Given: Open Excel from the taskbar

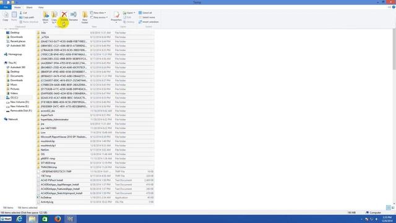Looking at the screenshot, I should coord(45,219).
